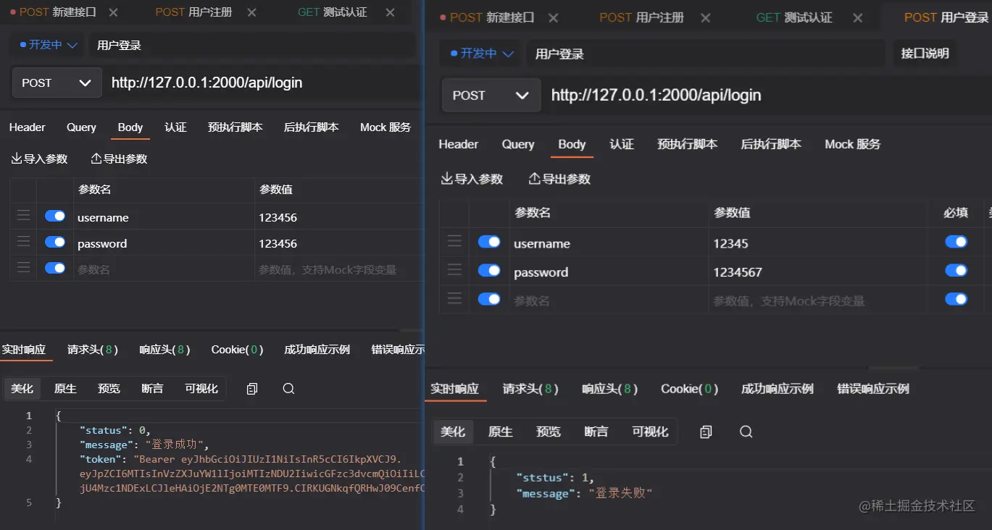Select 预览 view in right panel
992x530 pixels.
pos(549,432)
